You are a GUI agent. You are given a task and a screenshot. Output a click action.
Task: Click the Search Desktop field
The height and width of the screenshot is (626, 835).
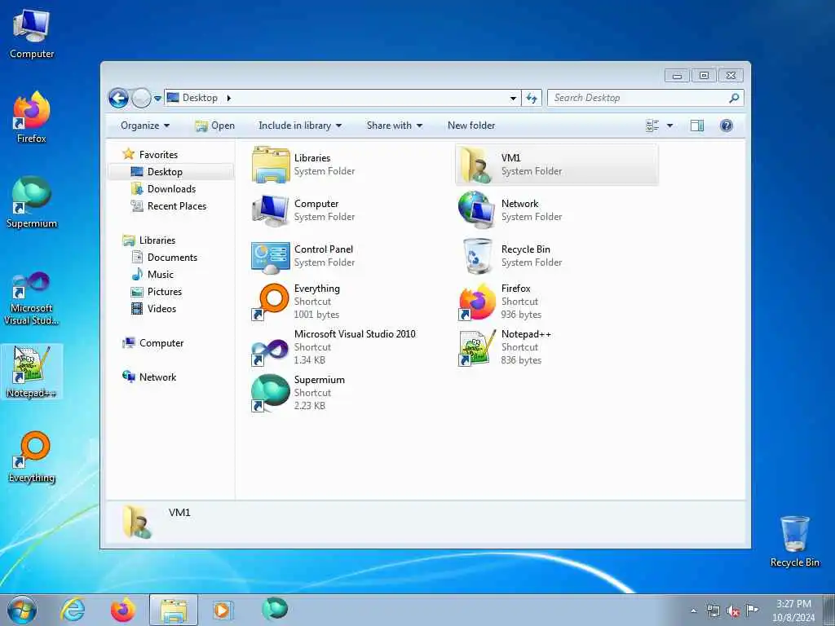(645, 98)
